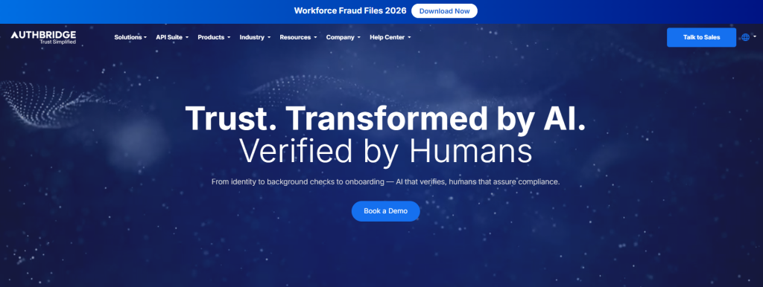Click the 'From identity to background checks' sentence
The width and height of the screenshot is (763, 287).
[x=386, y=182]
